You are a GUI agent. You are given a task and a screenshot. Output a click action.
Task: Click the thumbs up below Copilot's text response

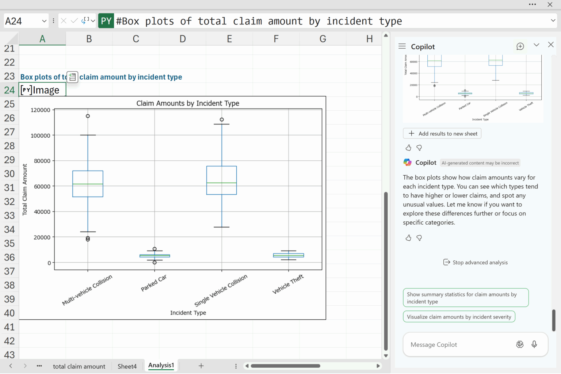[x=408, y=238]
